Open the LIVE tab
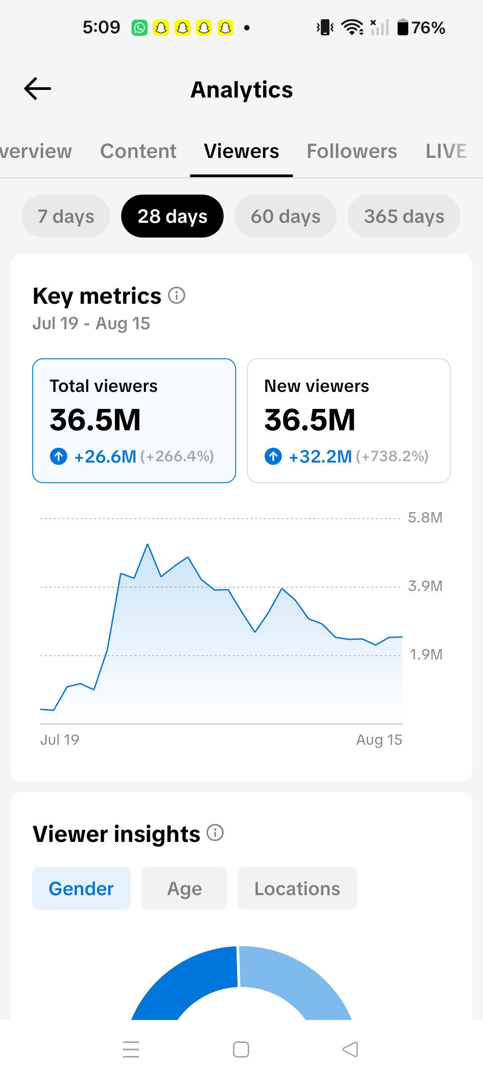483x1079 pixels. click(x=446, y=151)
